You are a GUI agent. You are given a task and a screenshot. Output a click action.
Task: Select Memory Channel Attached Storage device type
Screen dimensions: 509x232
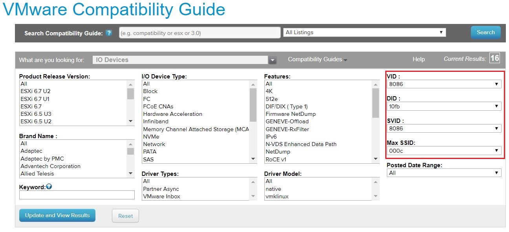(196, 129)
